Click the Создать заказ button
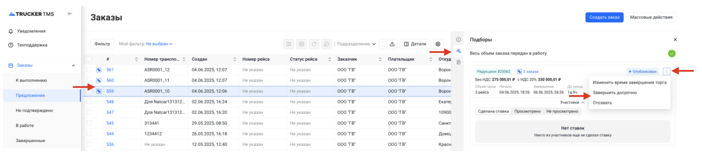The height and width of the screenshot is (157, 702). 604,17
